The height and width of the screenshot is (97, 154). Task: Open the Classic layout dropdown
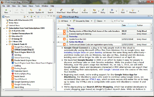[105, 21]
